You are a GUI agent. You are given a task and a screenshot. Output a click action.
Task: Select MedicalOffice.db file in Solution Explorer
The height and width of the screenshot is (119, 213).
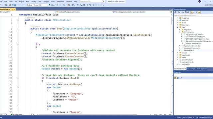point(188,62)
